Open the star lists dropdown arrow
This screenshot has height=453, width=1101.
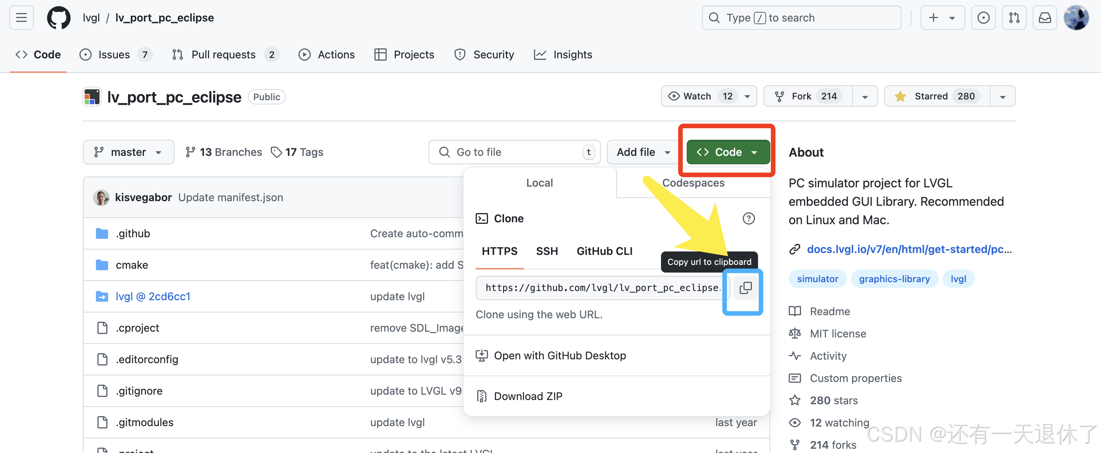1002,97
